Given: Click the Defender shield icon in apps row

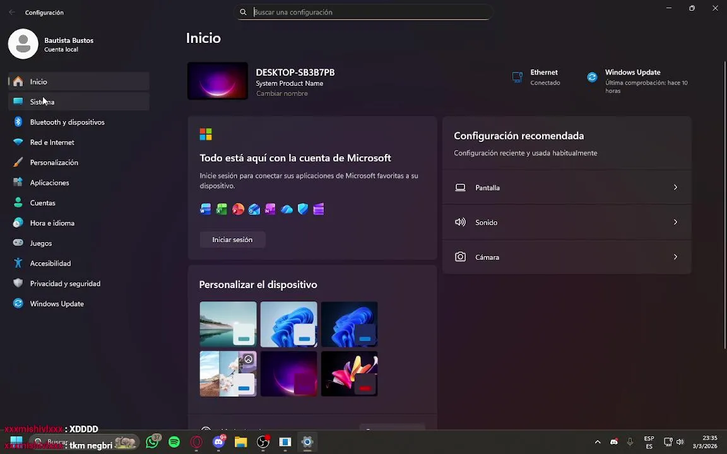Looking at the screenshot, I should pyautogui.click(x=303, y=209).
